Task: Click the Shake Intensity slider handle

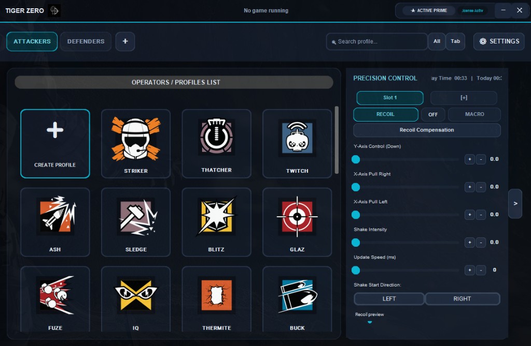Action: (356, 243)
